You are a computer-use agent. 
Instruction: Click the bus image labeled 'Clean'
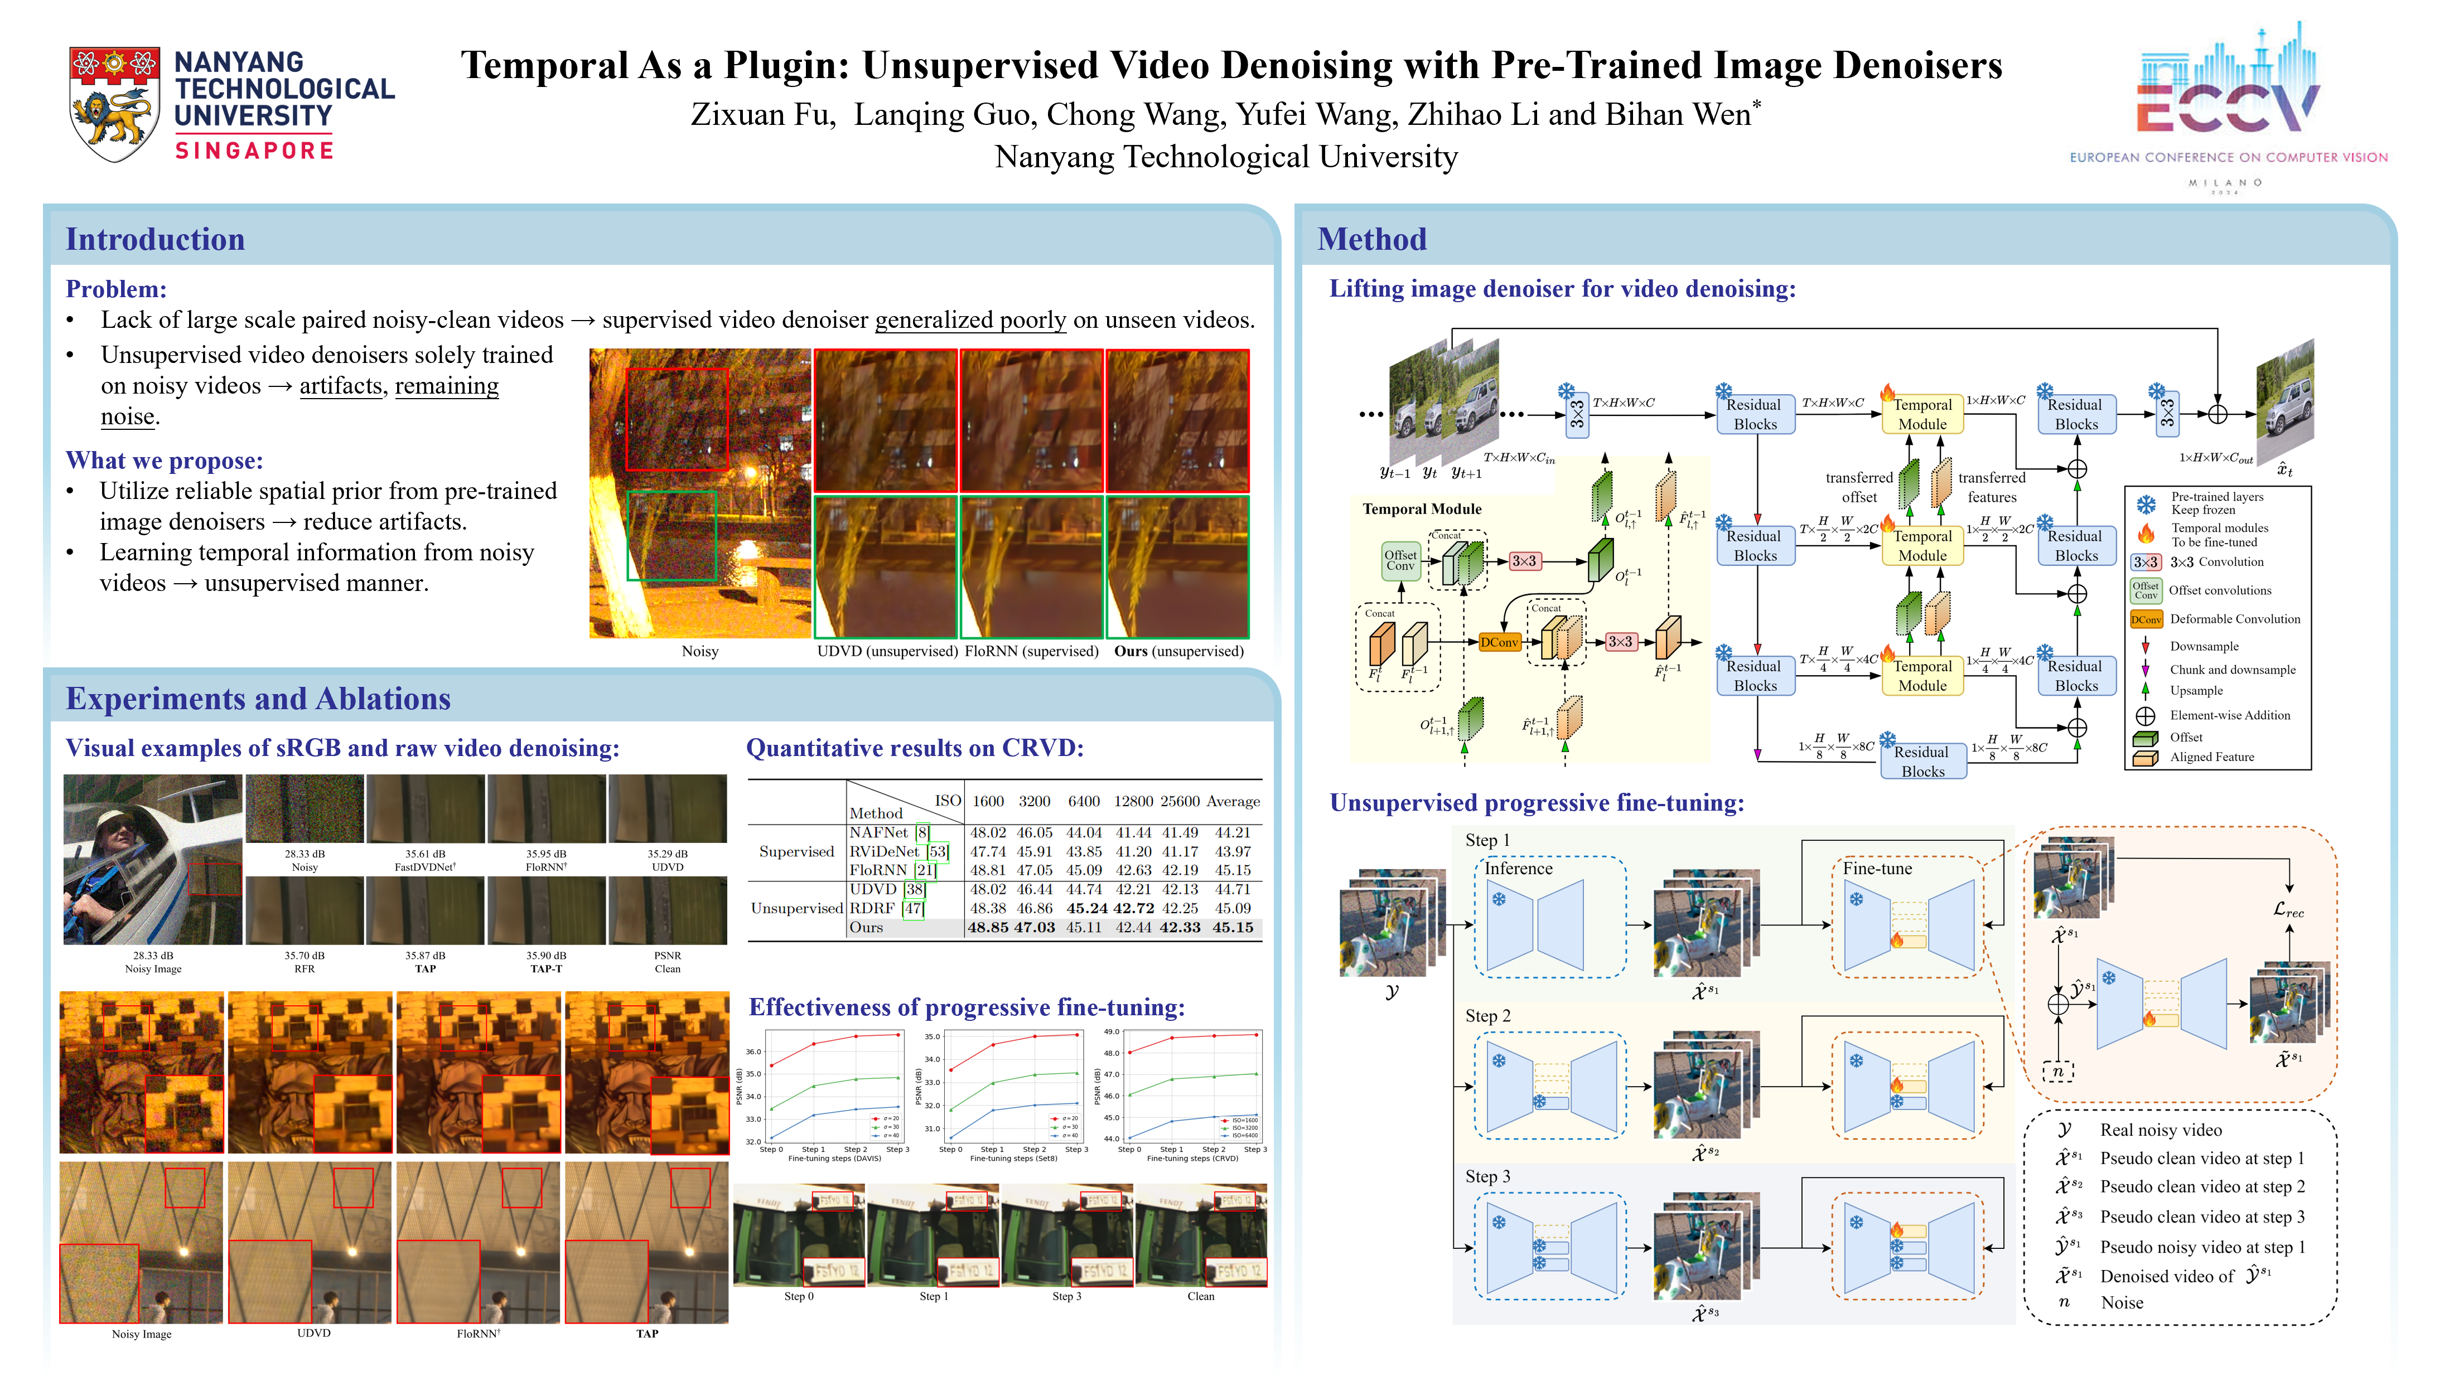pyautogui.click(x=1201, y=1235)
